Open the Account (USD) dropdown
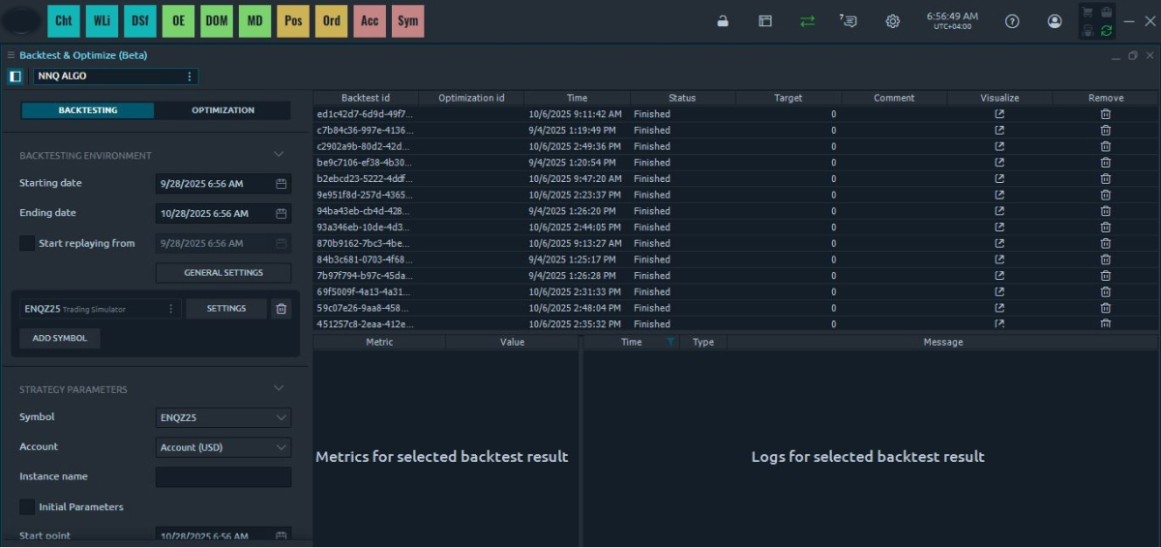Screen dimensions: 1161x548 (223, 447)
